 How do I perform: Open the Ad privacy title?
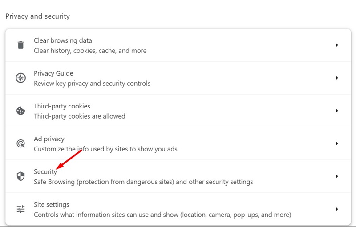(x=49, y=139)
